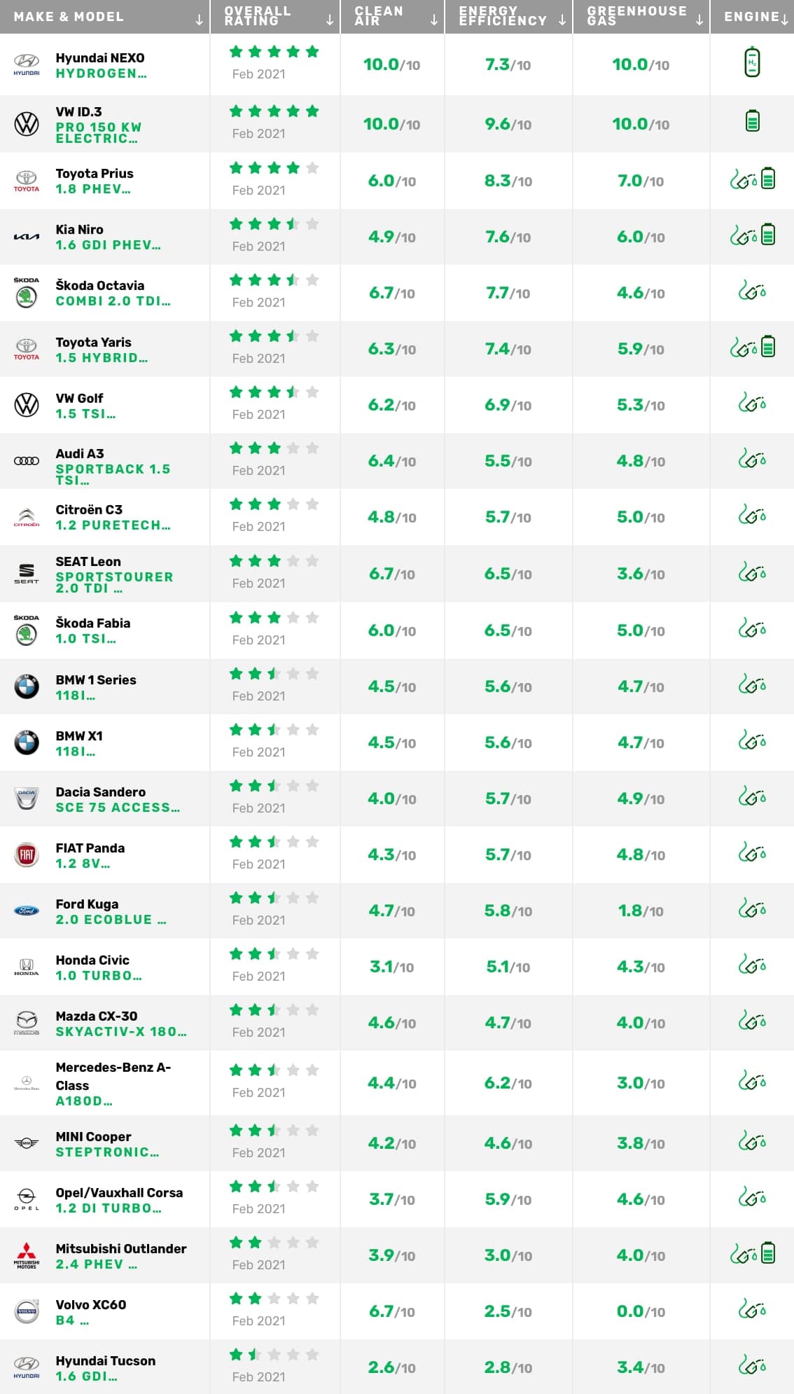The image size is (794, 1394).
Task: Open the Hyundai Tucson 1.6 GDI link
Action: point(105,1367)
